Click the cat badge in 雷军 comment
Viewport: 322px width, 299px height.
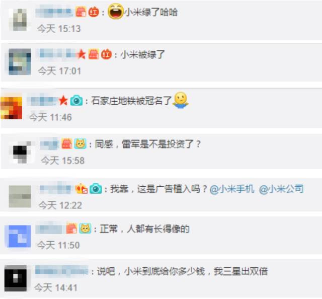[x=80, y=143]
